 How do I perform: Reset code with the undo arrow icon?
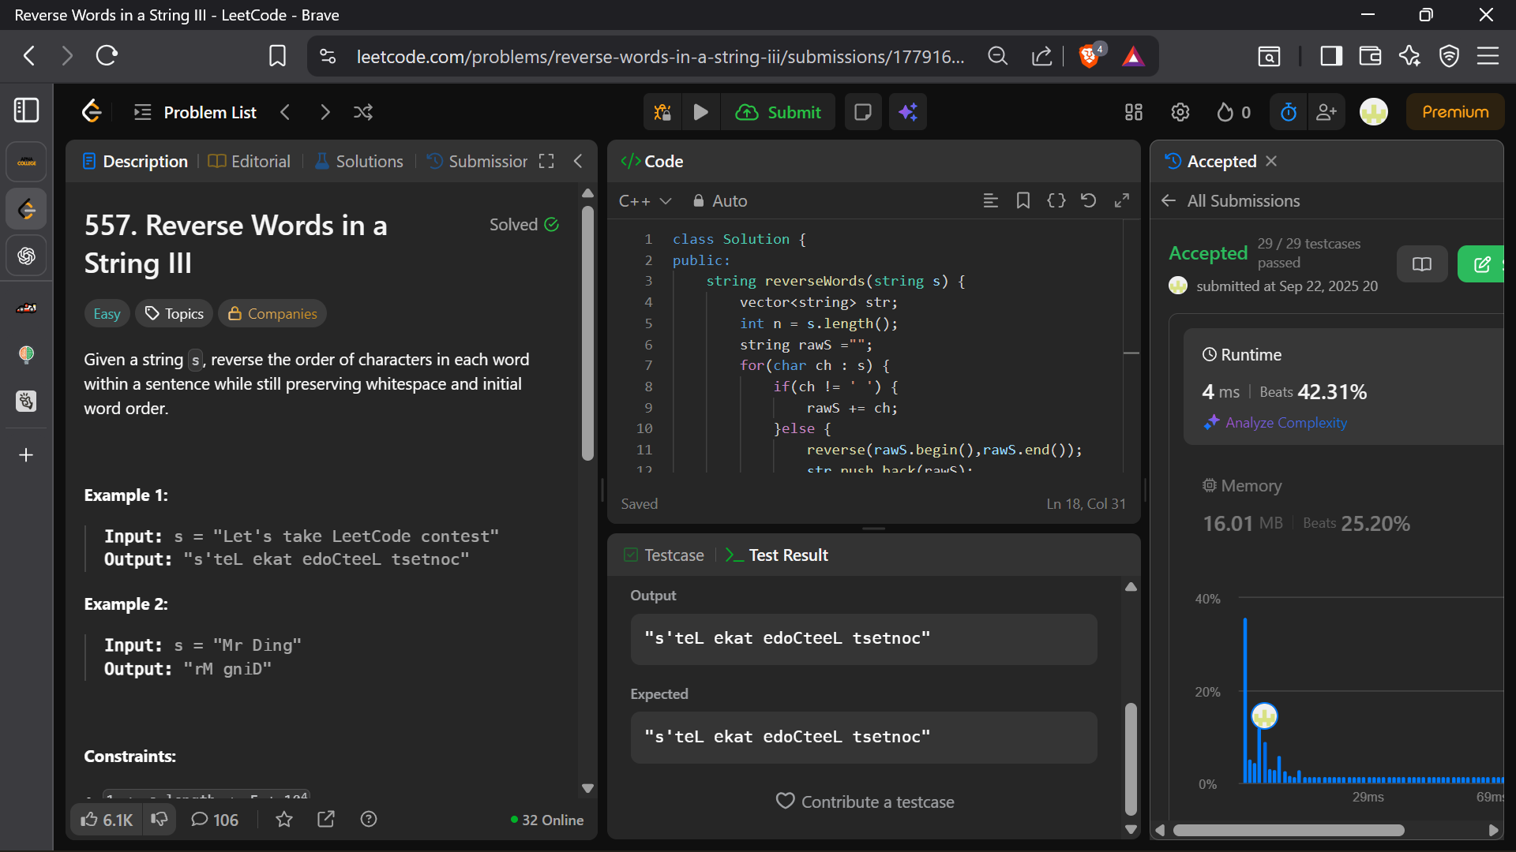pyautogui.click(x=1088, y=201)
